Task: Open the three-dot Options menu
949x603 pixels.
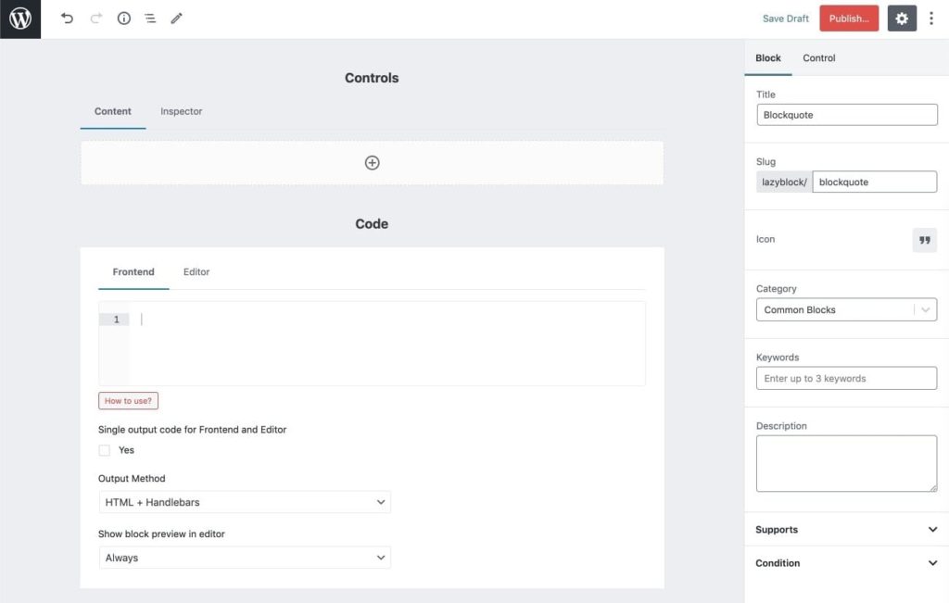Action: [x=931, y=18]
